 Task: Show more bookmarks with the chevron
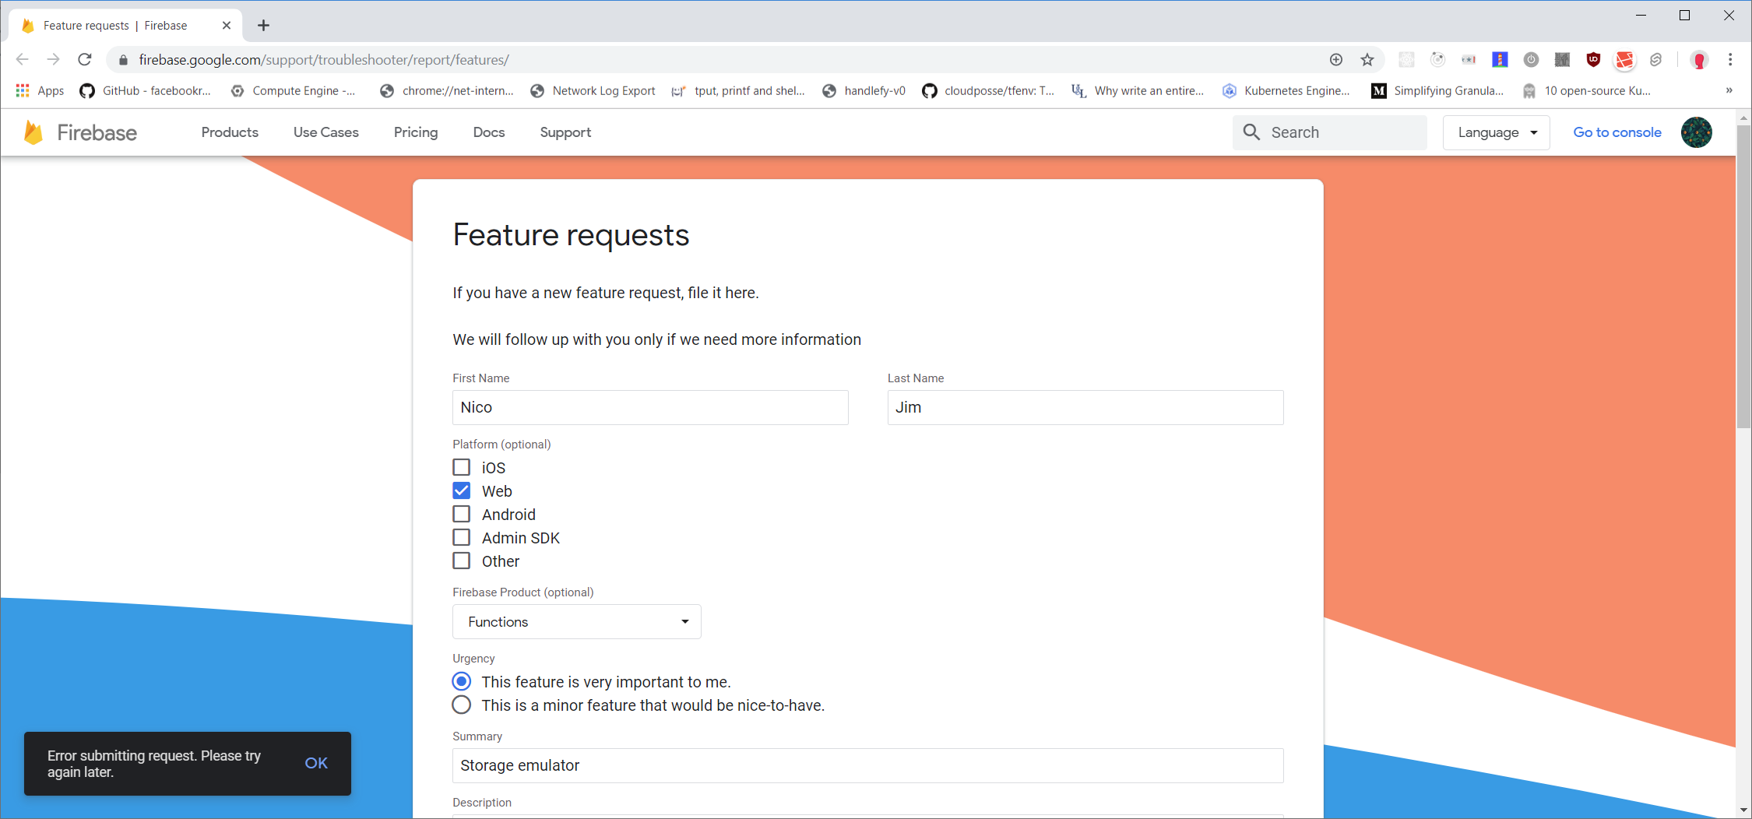click(1729, 90)
